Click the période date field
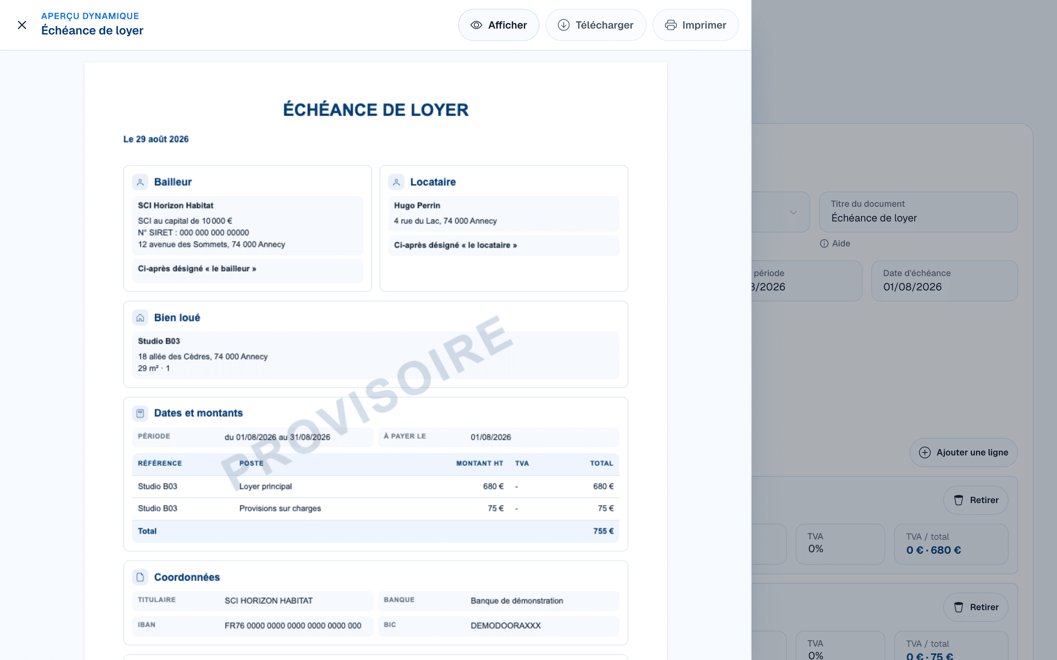Screen dimensions: 1057x660 (806, 280)
